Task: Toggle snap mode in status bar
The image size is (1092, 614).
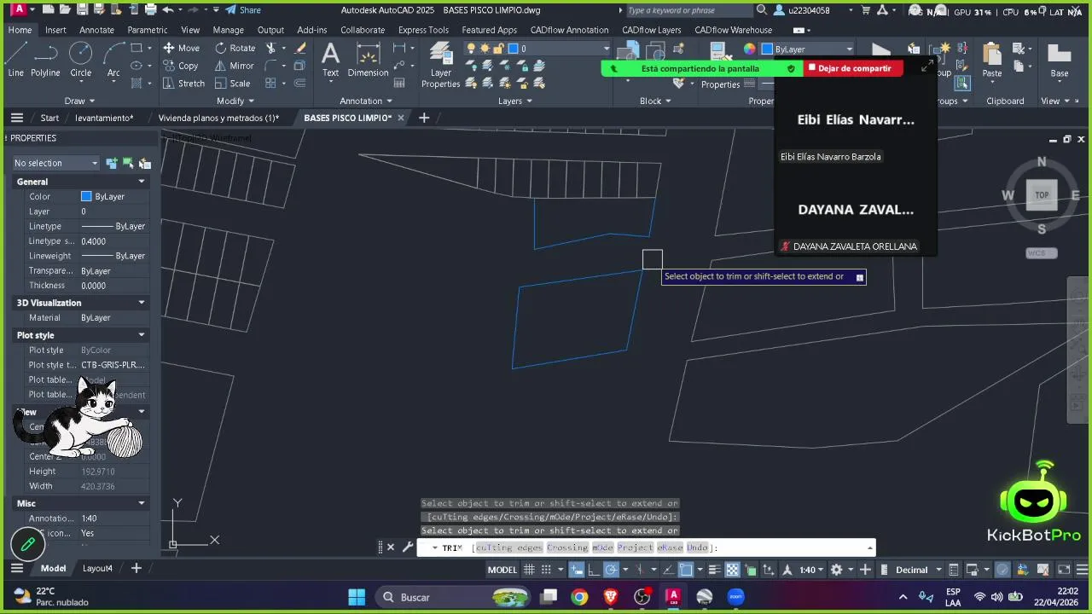Action: 545,570
